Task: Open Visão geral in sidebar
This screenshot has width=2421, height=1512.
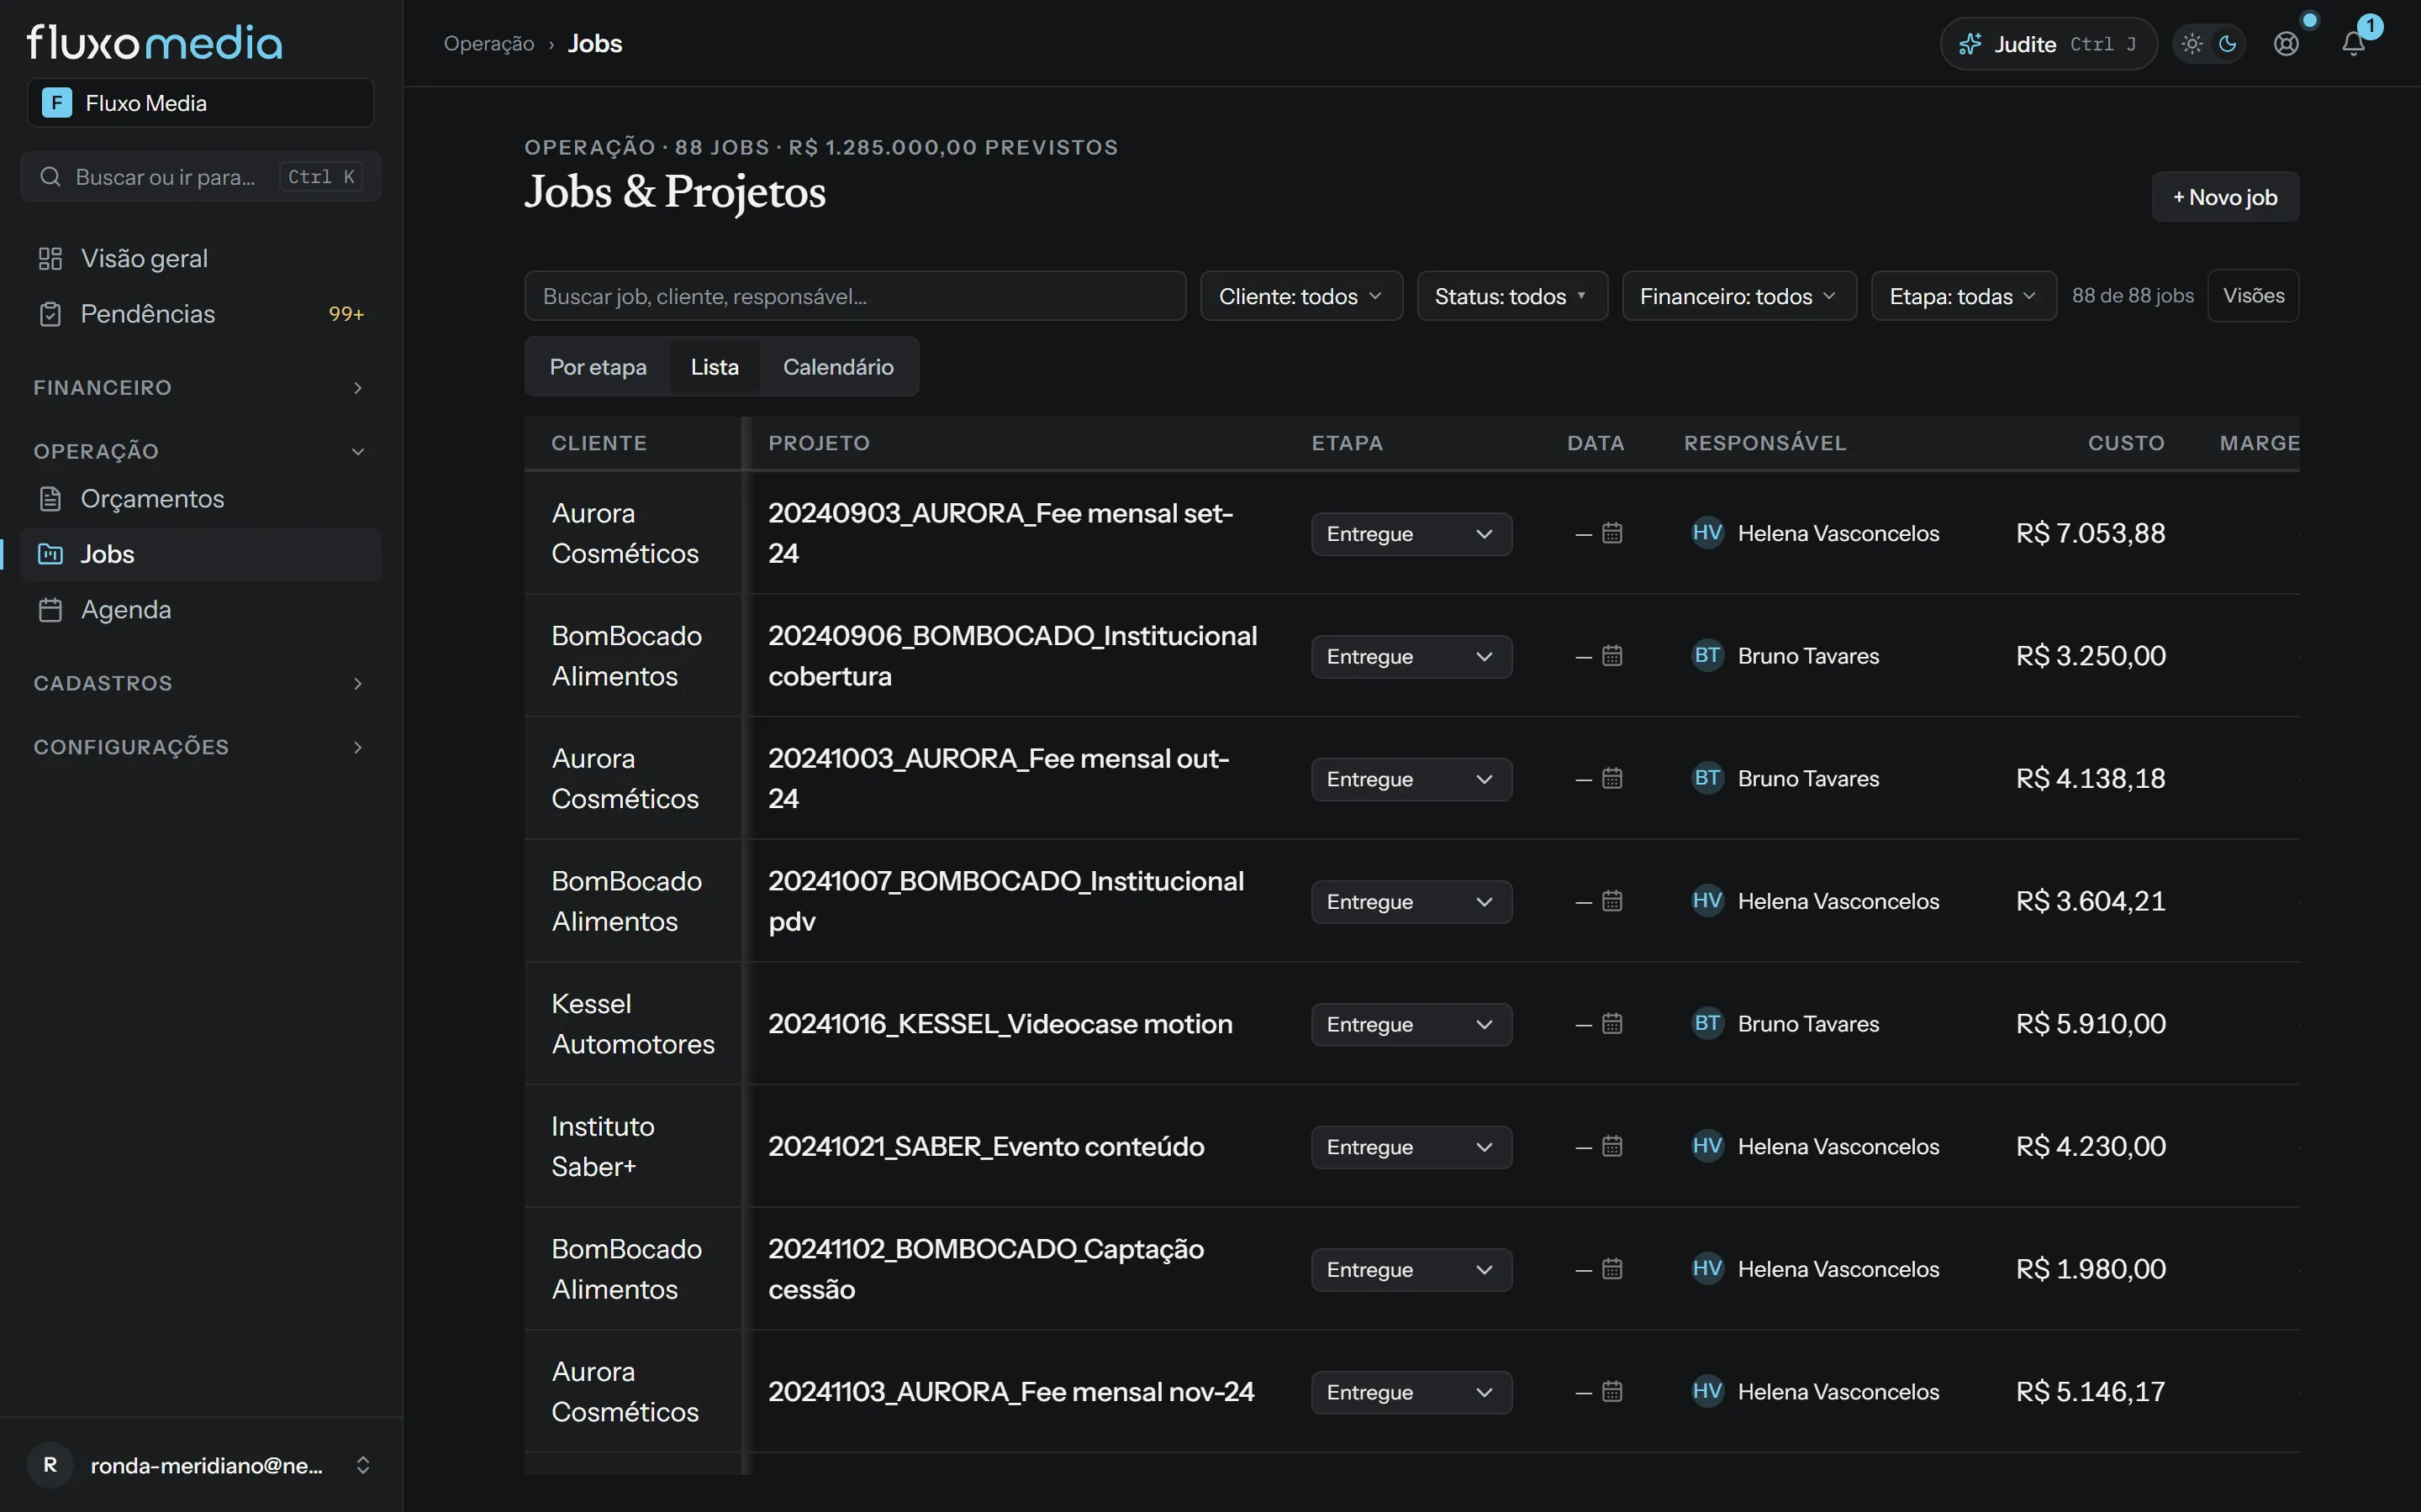Action: pyautogui.click(x=201, y=258)
